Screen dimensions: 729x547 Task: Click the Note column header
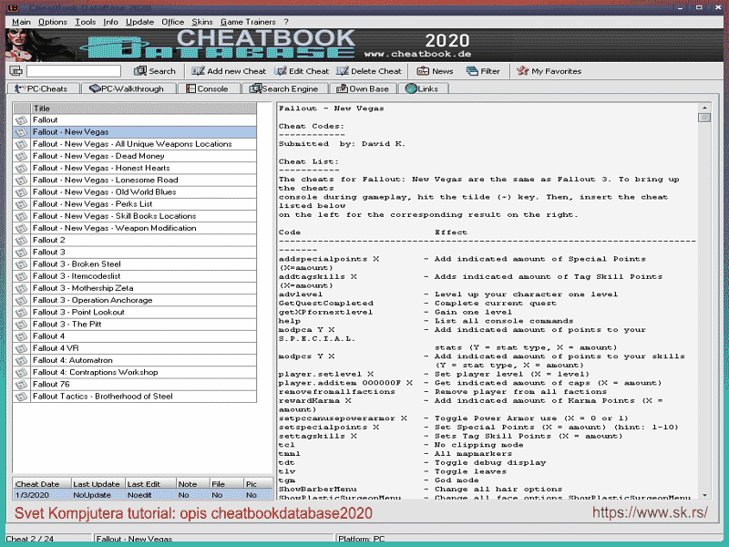click(x=192, y=484)
